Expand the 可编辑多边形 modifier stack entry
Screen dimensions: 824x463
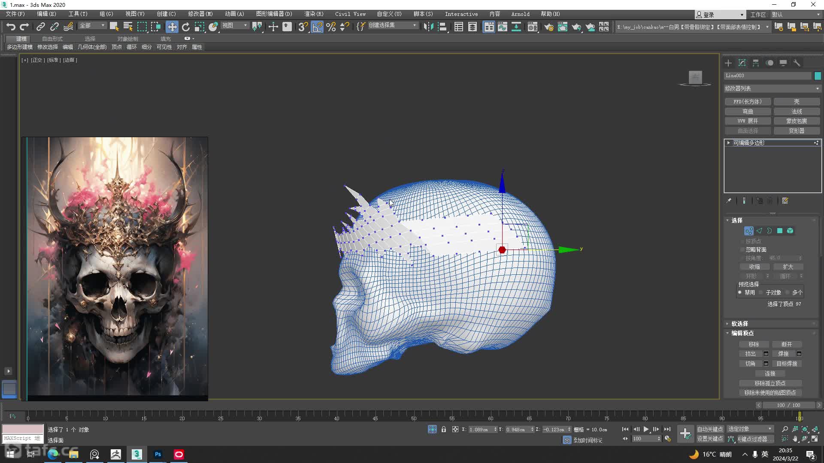pyautogui.click(x=728, y=143)
